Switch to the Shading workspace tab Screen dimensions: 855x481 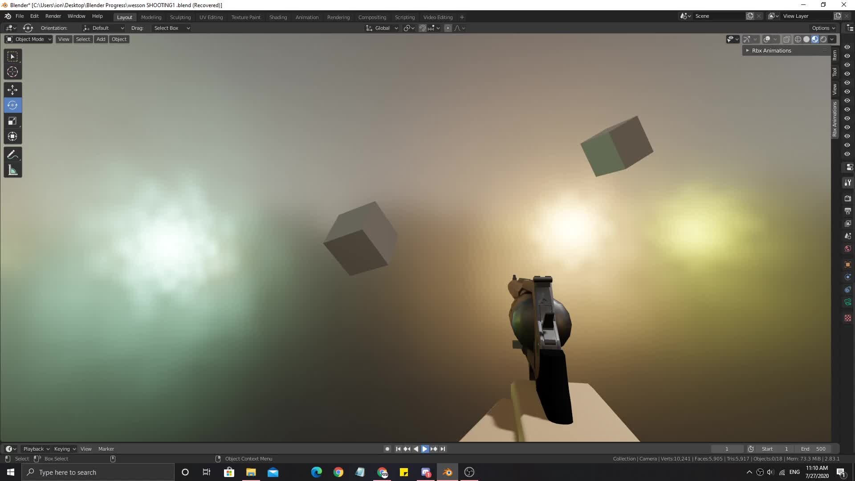pos(278,17)
